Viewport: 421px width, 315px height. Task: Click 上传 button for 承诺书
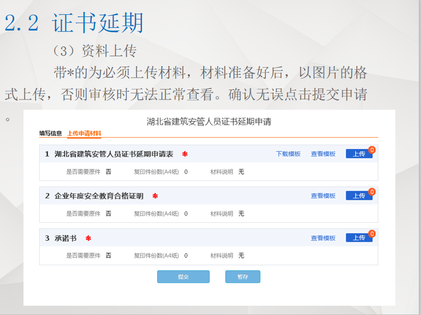point(359,237)
